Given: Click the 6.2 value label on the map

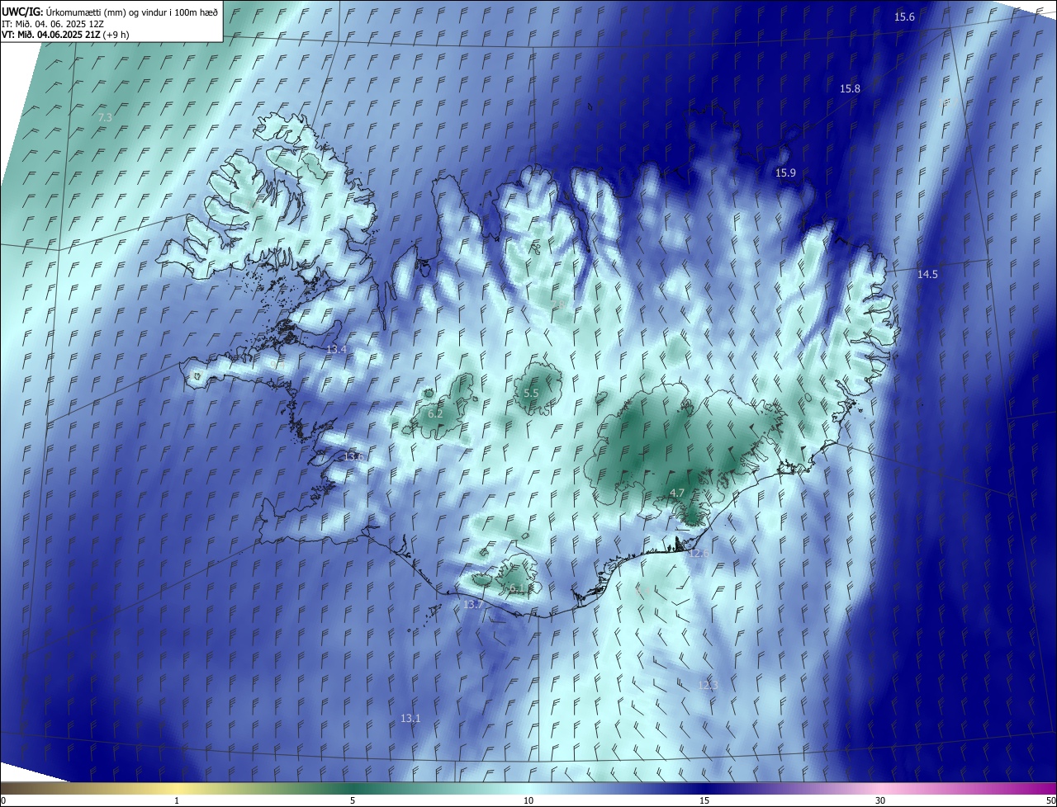Looking at the screenshot, I should 435,413.
